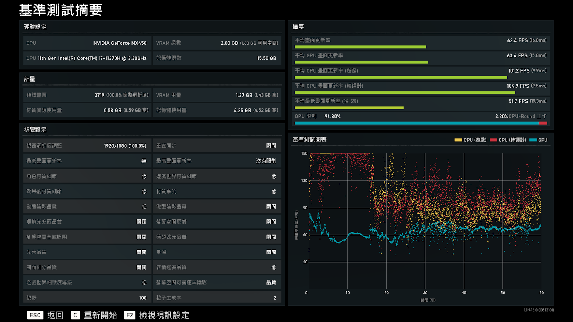The image size is (573, 322).
Task: Click the 螢幕空間全域照明 row's 關閉 value
Action: point(141,237)
